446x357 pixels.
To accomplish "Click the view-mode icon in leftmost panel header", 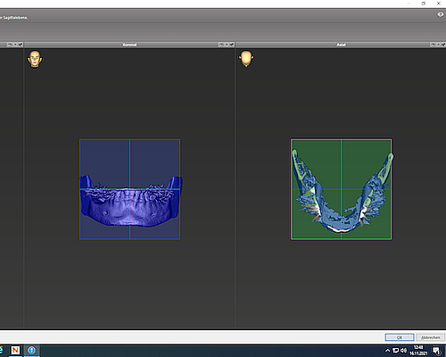I will (x=10, y=45).
